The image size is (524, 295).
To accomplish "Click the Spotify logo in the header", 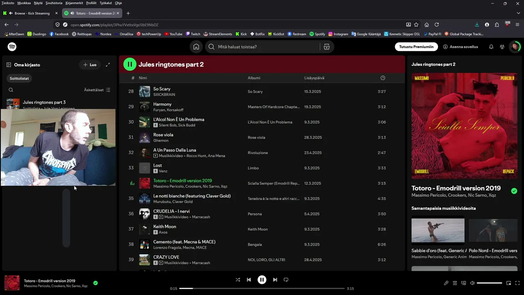I will pos(12,47).
